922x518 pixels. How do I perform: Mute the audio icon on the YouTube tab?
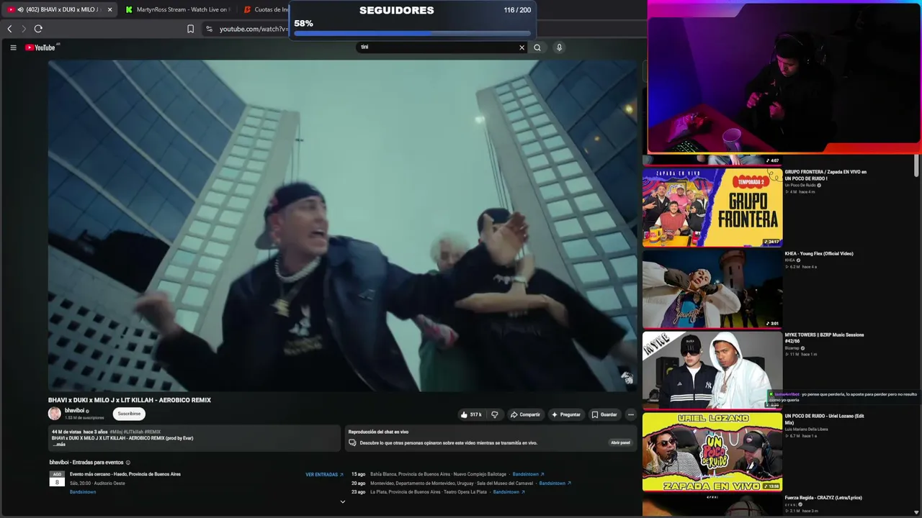20,9
